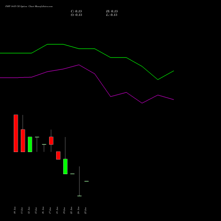Select the small red candle for 18 Jan
The image size is (221, 221).
click(58, 155)
